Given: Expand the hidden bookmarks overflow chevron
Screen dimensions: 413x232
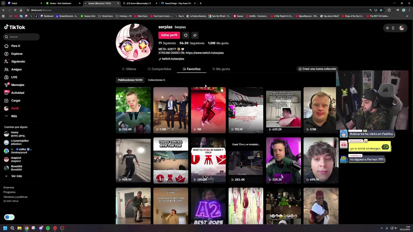Looking at the screenshot, I should click(407, 16).
